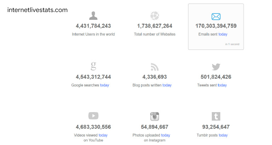Open 'today' link for Videos viewed
This screenshot has width=272, height=145.
(103, 135)
